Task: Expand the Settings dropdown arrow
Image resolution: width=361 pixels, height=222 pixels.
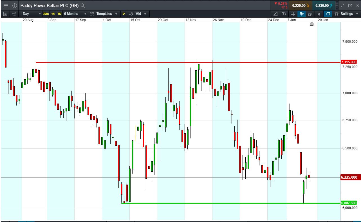Action: click(x=357, y=14)
